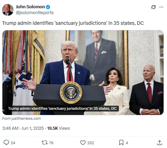Like the post with the heart icon
This screenshot has width=167, height=148.
coord(83,142)
